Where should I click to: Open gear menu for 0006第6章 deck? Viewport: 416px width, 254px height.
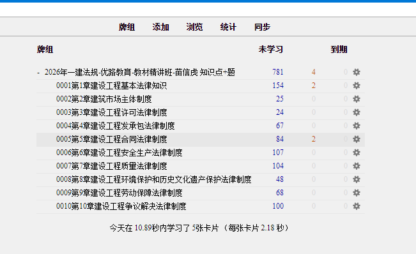tap(357, 153)
